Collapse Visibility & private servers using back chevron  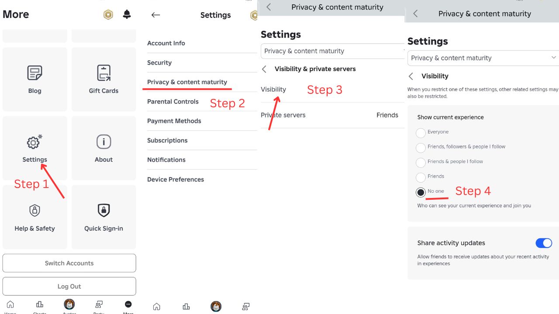264,69
